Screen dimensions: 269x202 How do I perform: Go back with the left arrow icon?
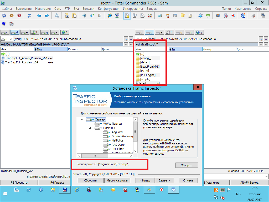click(x=39, y=16)
